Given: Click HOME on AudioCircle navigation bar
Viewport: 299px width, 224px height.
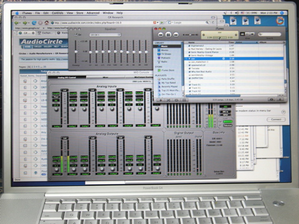Looking at the screenshot, I should 27,47.
